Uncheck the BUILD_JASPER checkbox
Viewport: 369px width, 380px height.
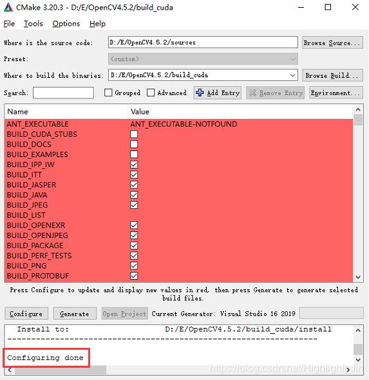click(x=134, y=185)
